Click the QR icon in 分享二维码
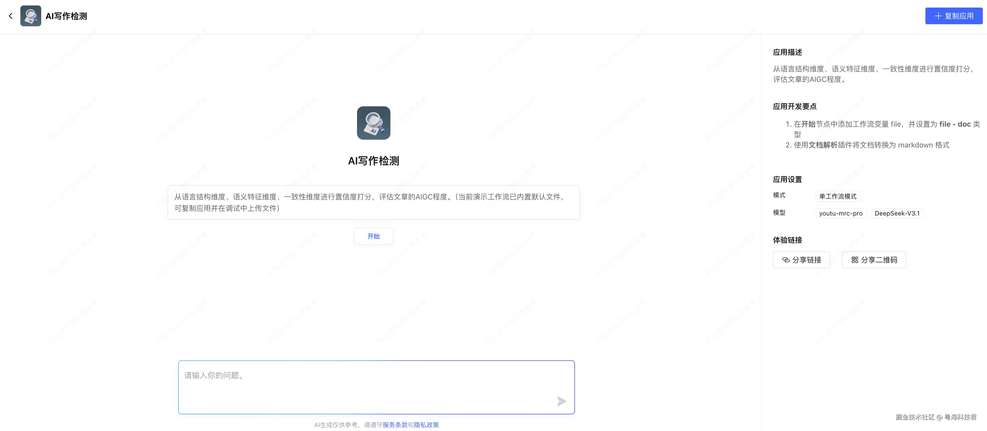Image resolution: width=987 pixels, height=431 pixels. [855, 260]
